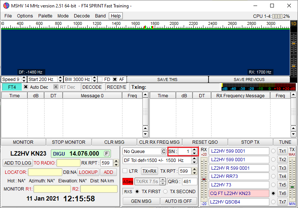This screenshot has width=298, height=208.
Task: Click the RESET QSO button
Action: tap(205, 142)
